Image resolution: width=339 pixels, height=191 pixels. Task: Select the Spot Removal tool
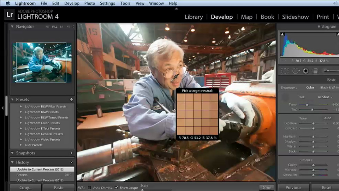click(296, 71)
